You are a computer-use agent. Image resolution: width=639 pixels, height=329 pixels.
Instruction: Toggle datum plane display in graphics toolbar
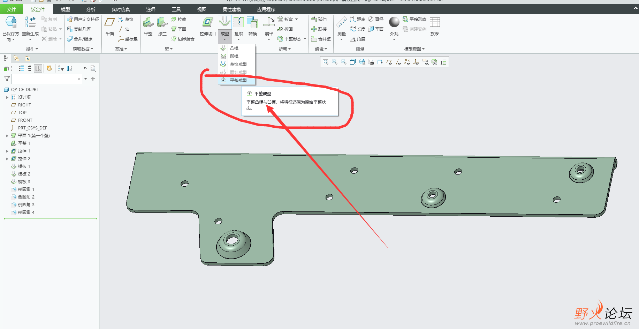pos(389,62)
